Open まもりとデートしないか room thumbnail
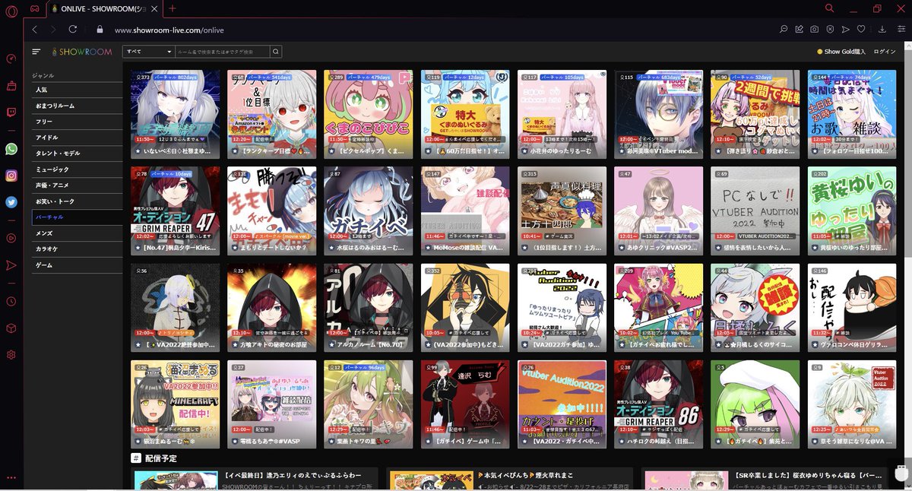912x491 pixels. pos(272,211)
